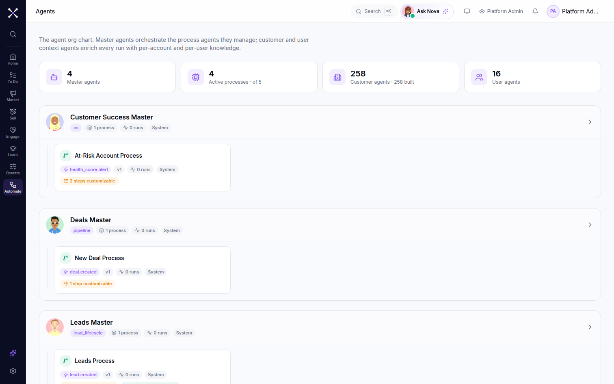This screenshot has height=384, width=614.
Task: Click the '258' customer agents count
Action: [x=358, y=74]
